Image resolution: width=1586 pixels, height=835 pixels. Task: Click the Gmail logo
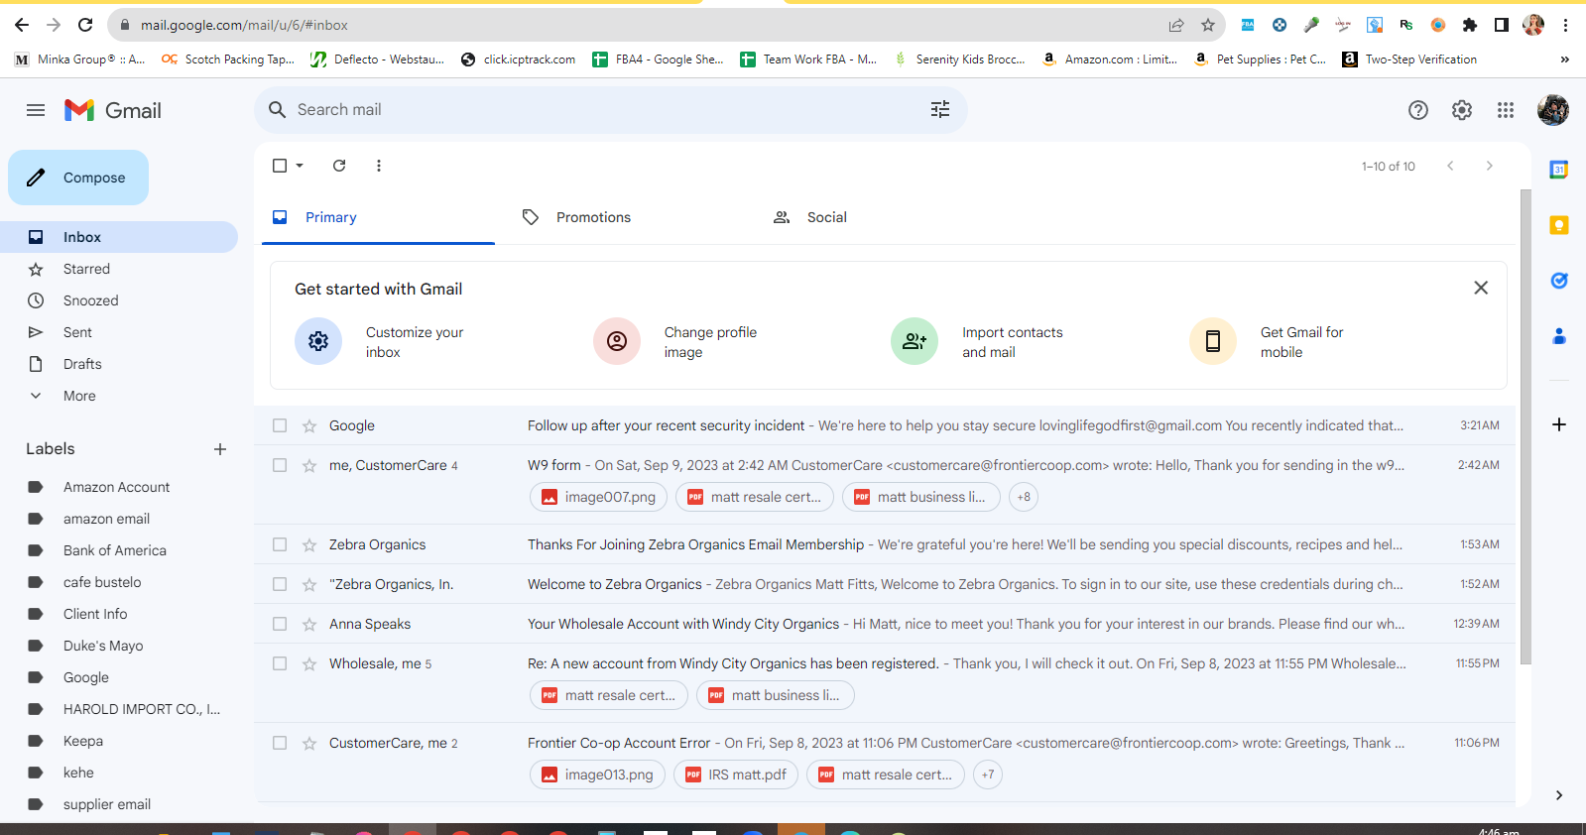tap(113, 110)
